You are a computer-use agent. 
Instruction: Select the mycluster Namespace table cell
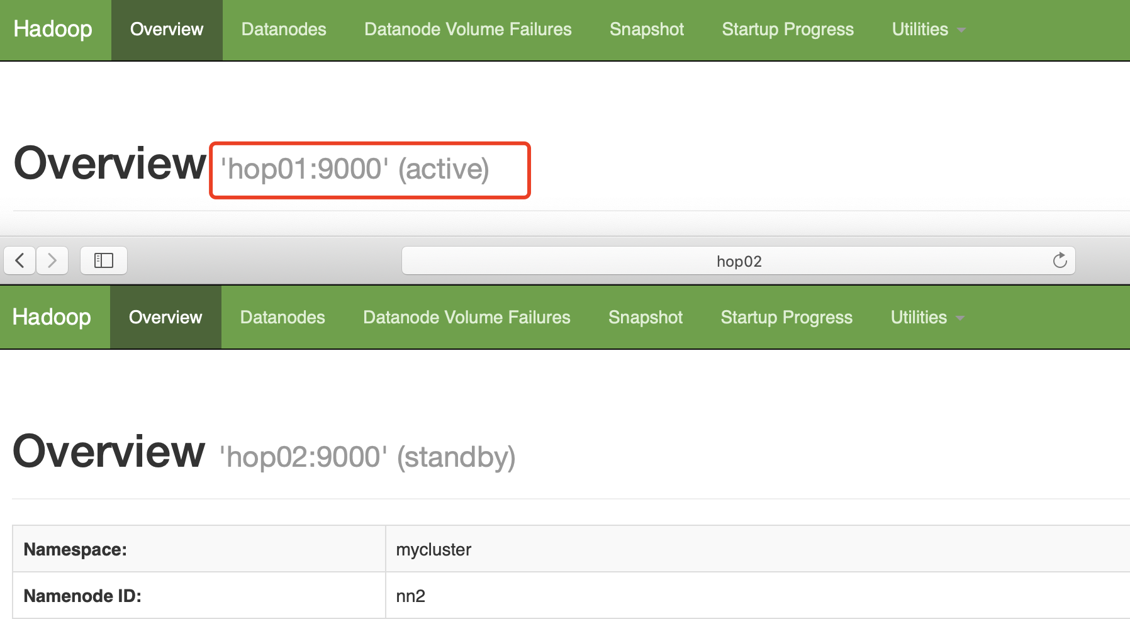click(433, 549)
